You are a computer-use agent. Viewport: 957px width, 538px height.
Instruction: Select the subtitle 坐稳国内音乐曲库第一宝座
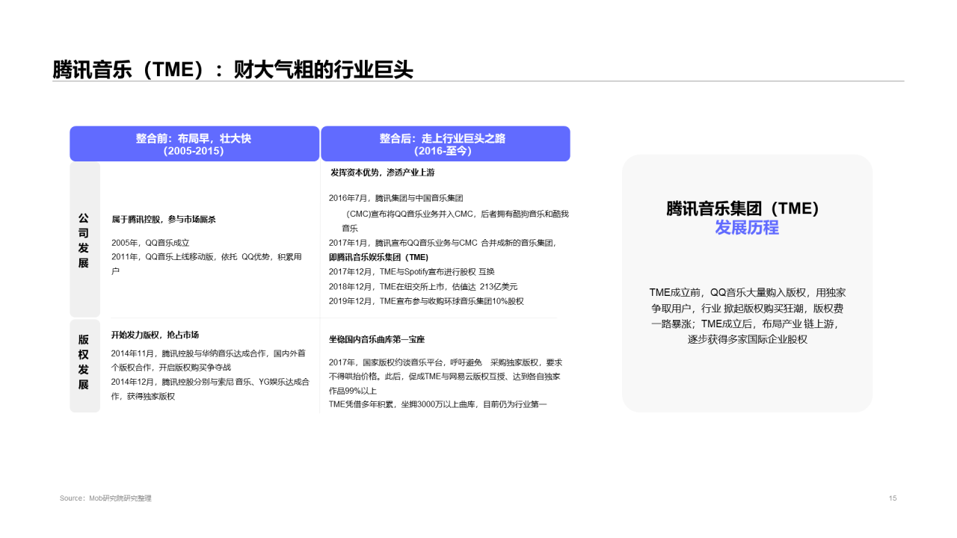pyautogui.click(x=377, y=339)
